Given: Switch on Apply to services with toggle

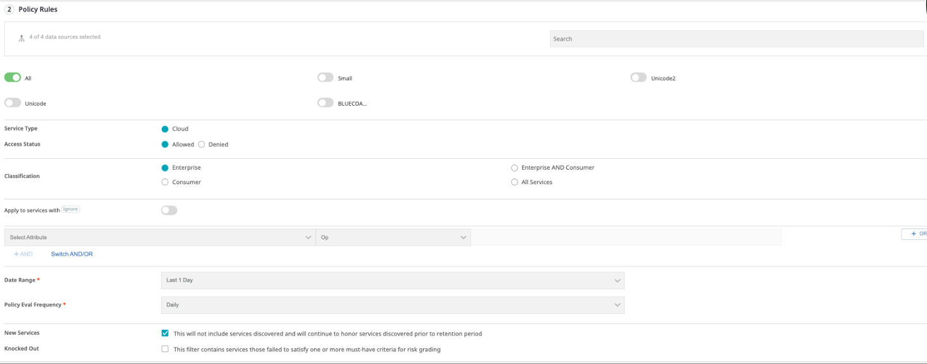Looking at the screenshot, I should coord(169,210).
